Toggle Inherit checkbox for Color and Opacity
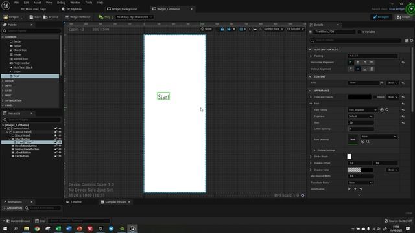The width and height of the screenshot is (415, 233). point(375,97)
